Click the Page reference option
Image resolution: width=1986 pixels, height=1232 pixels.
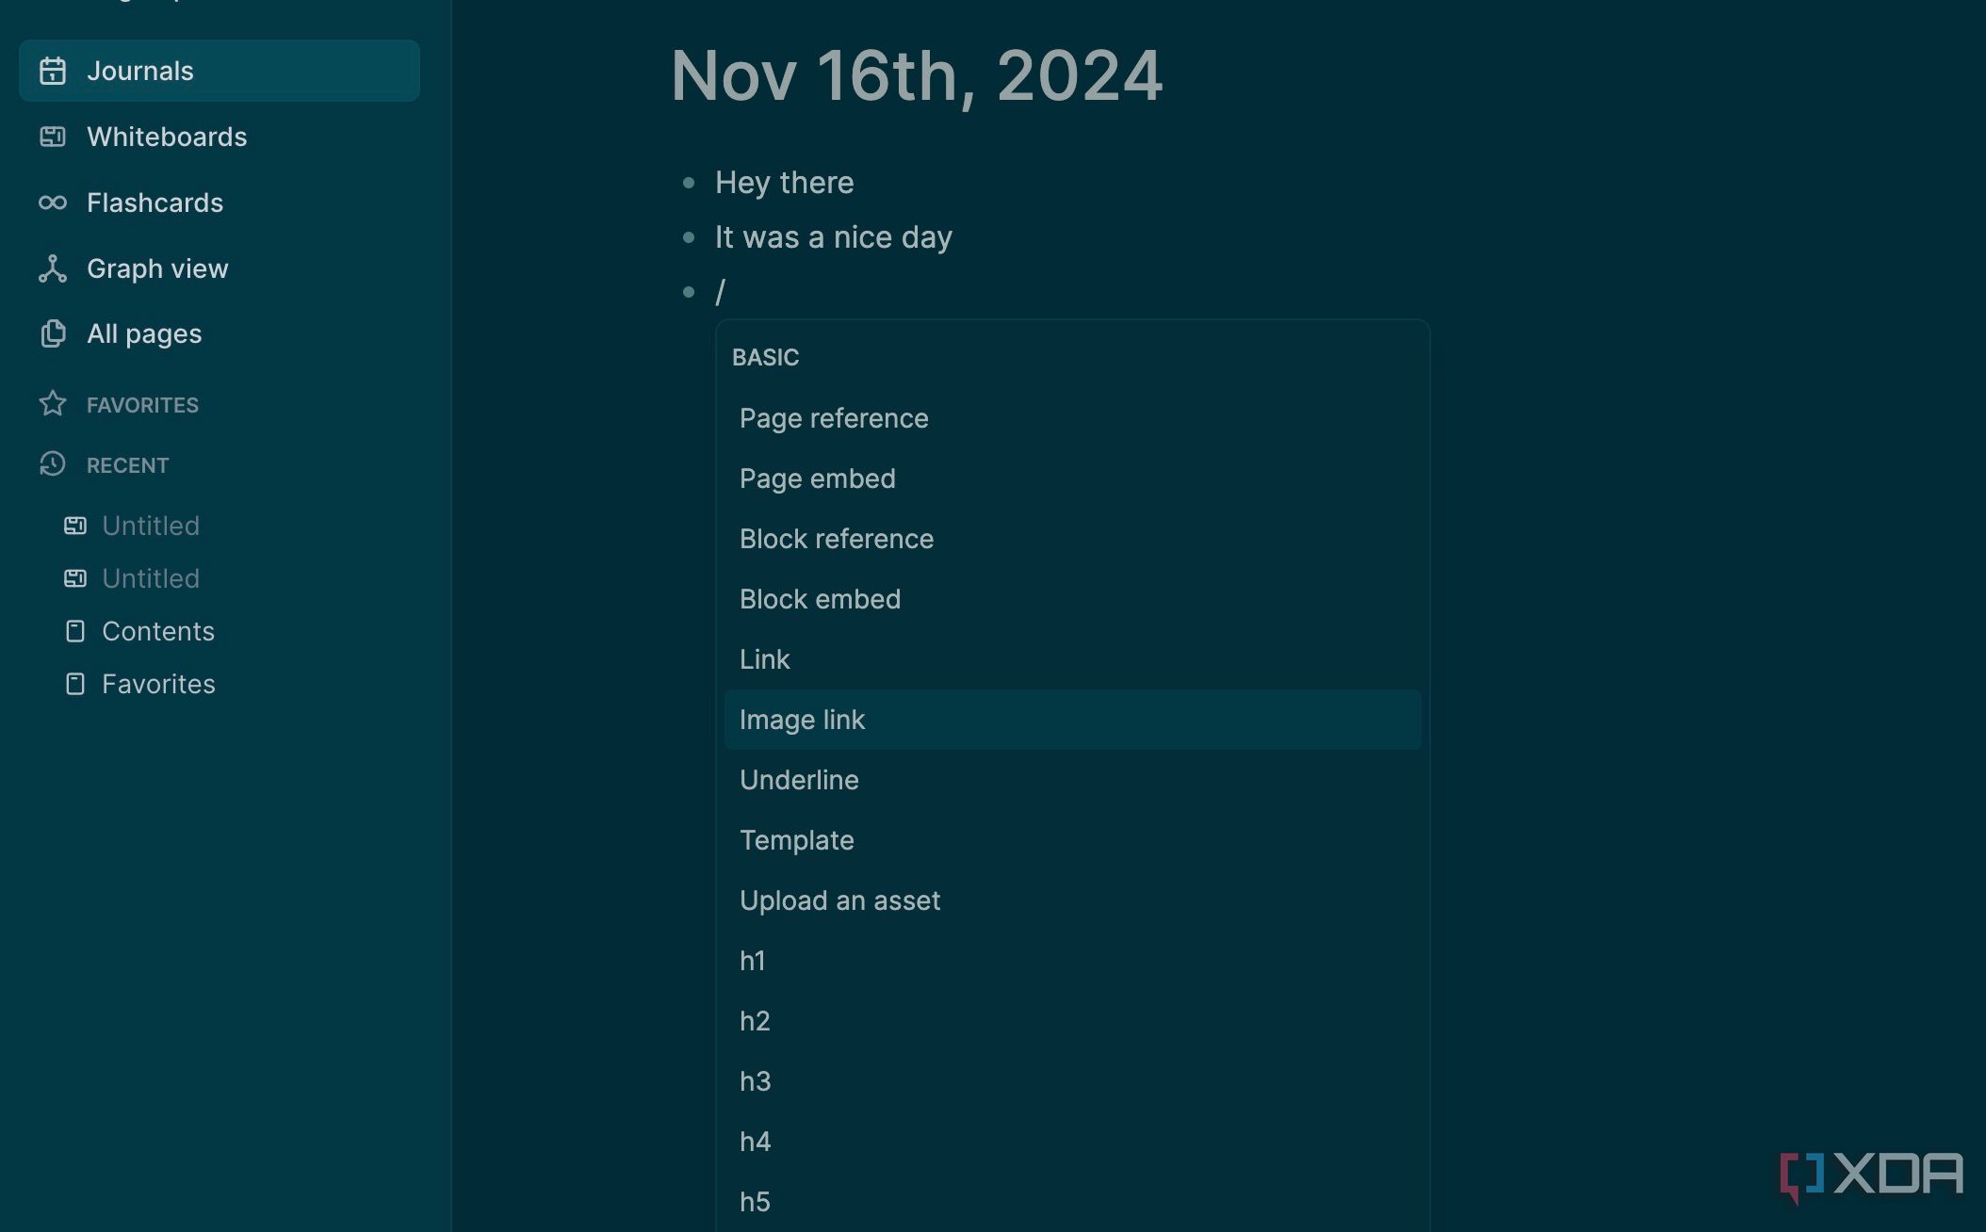(833, 417)
